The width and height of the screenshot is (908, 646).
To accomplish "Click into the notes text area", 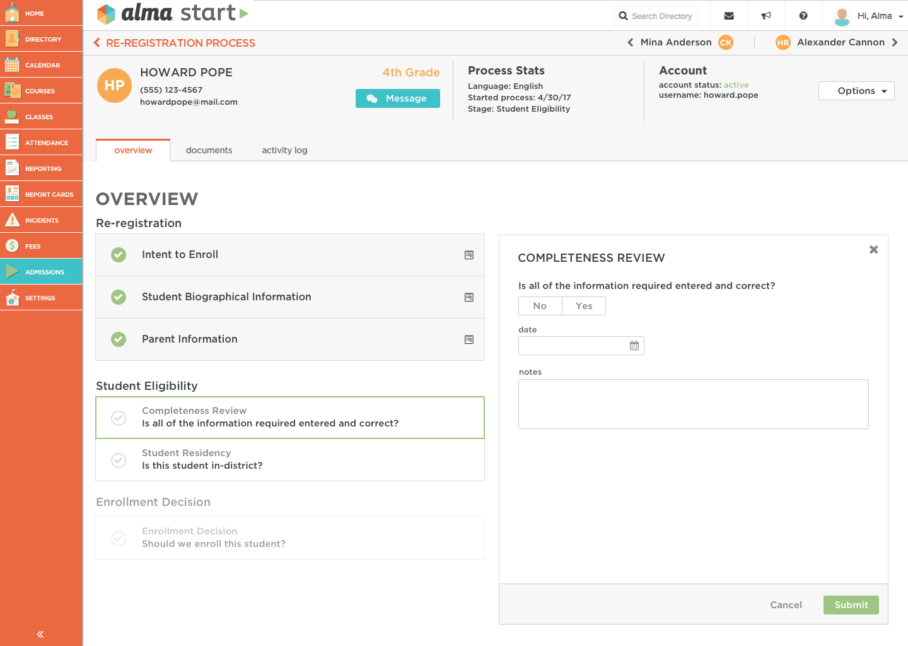I will coord(693,404).
